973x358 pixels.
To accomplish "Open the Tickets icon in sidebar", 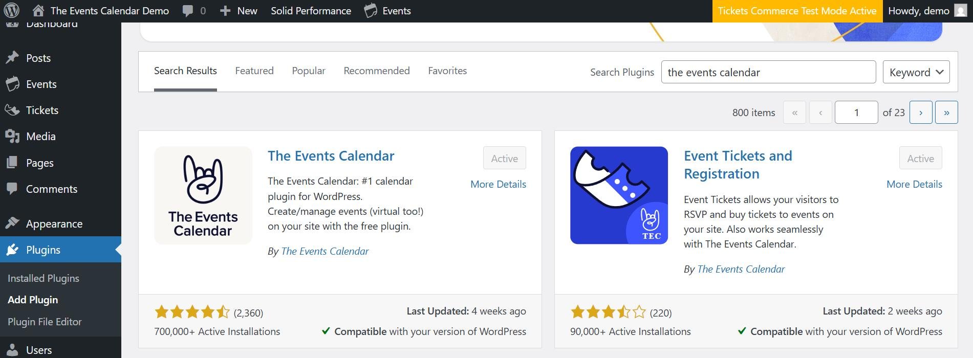I will click(x=12, y=110).
